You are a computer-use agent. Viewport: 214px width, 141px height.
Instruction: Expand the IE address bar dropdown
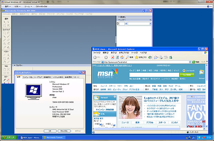coord(190,62)
